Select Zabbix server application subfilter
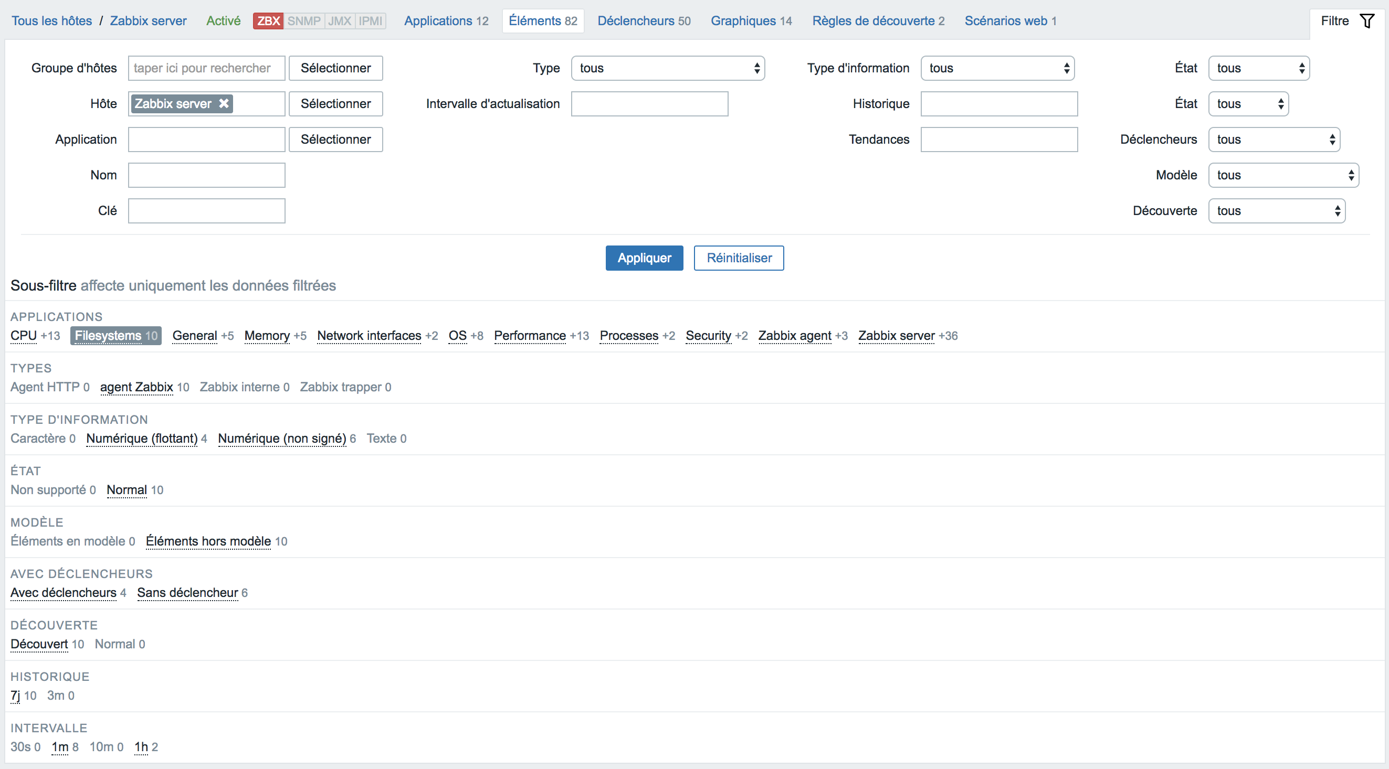This screenshot has height=769, width=1389. click(x=897, y=336)
